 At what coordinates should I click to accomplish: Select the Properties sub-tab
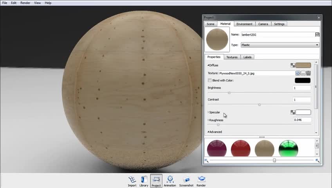tap(214, 57)
